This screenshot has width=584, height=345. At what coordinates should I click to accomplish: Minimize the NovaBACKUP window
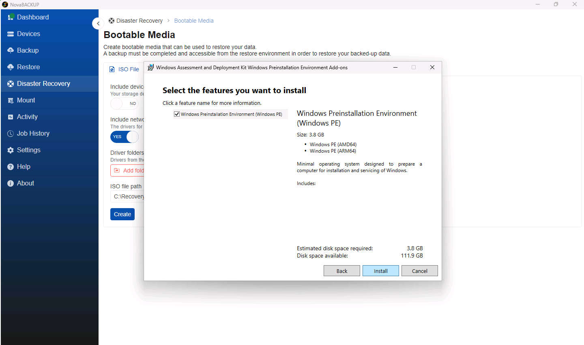[538, 4]
